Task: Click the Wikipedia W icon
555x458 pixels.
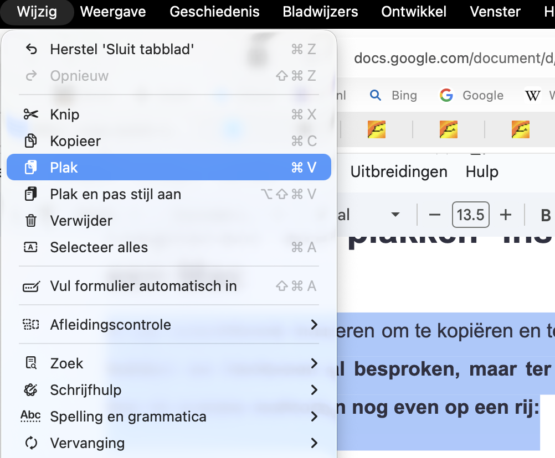Action: point(532,95)
